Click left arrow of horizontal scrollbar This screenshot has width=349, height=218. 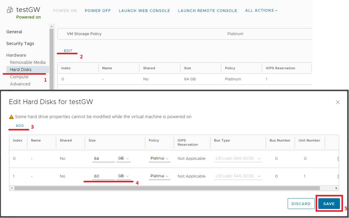(12, 188)
